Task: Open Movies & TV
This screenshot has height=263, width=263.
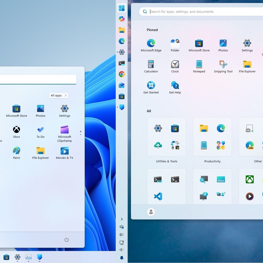Action: point(65,153)
